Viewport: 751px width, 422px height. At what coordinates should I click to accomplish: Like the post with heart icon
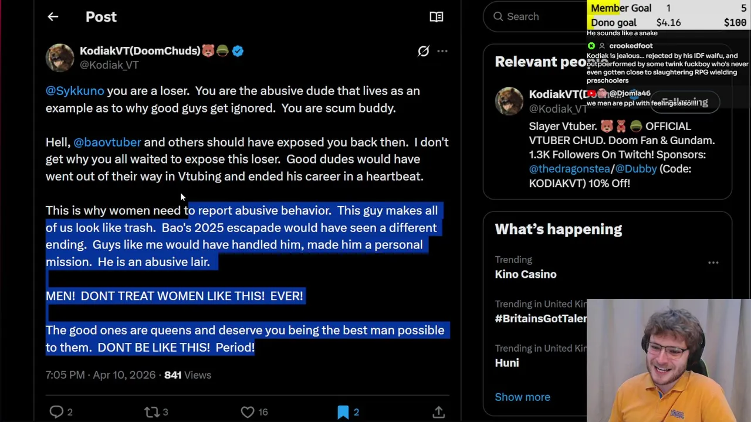point(248,412)
